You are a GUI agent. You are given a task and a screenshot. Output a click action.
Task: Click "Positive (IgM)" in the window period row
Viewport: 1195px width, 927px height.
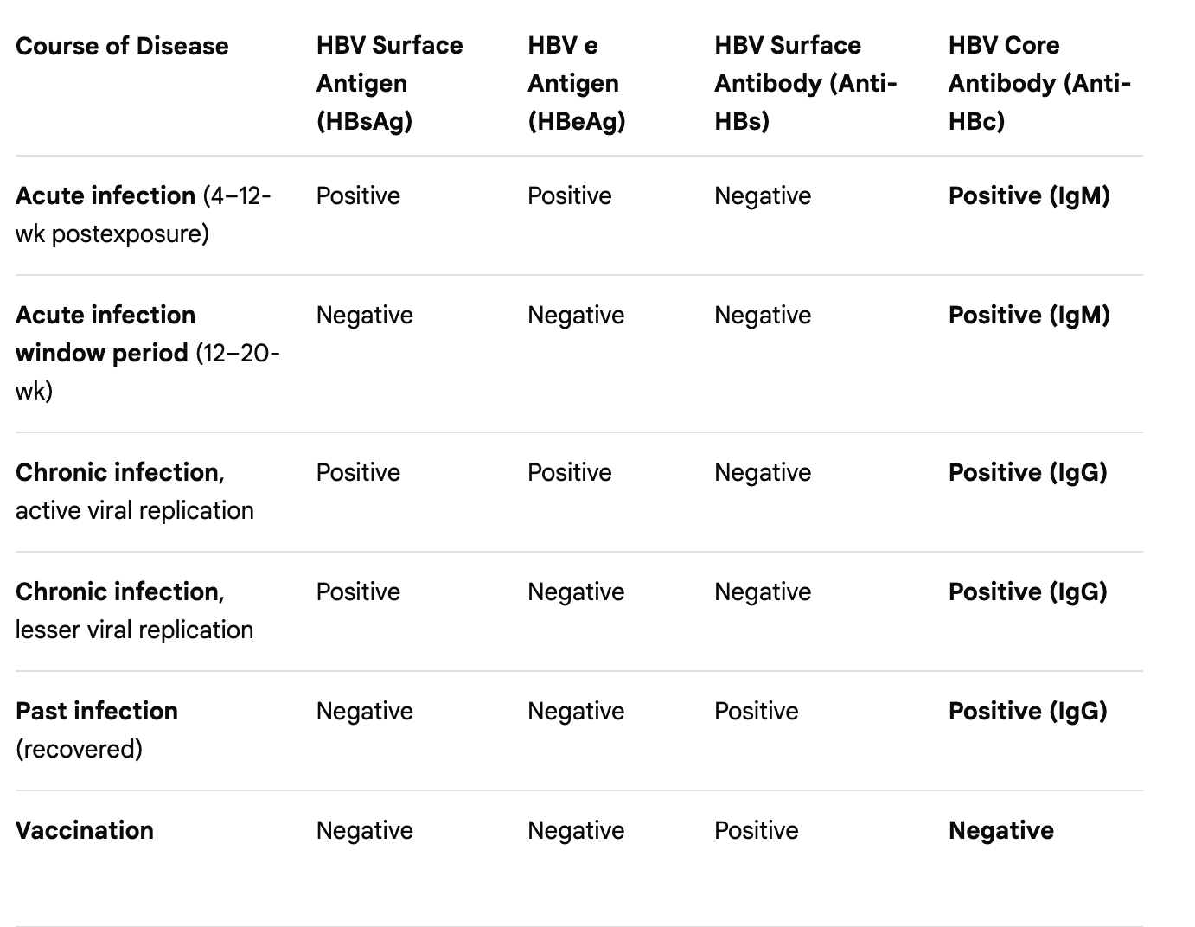pyautogui.click(x=1029, y=315)
